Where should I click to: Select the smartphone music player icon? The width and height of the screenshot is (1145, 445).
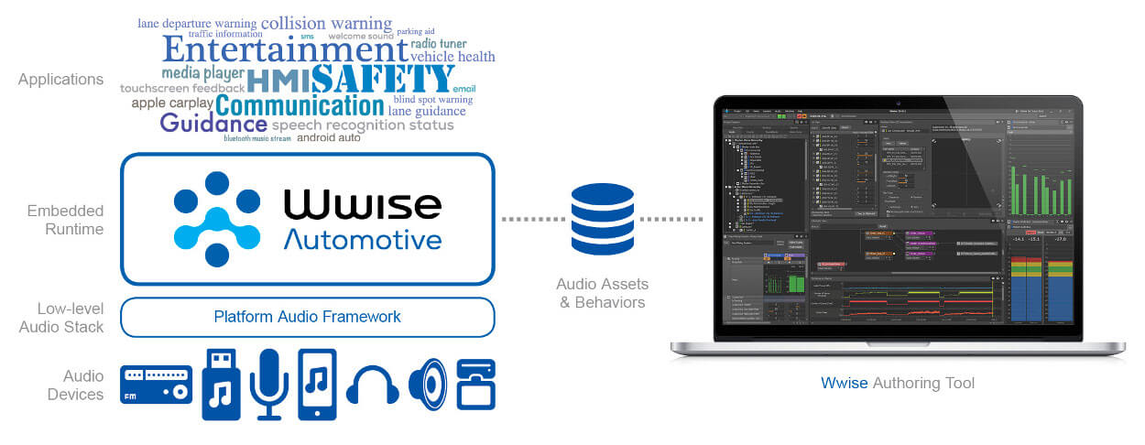(317, 384)
